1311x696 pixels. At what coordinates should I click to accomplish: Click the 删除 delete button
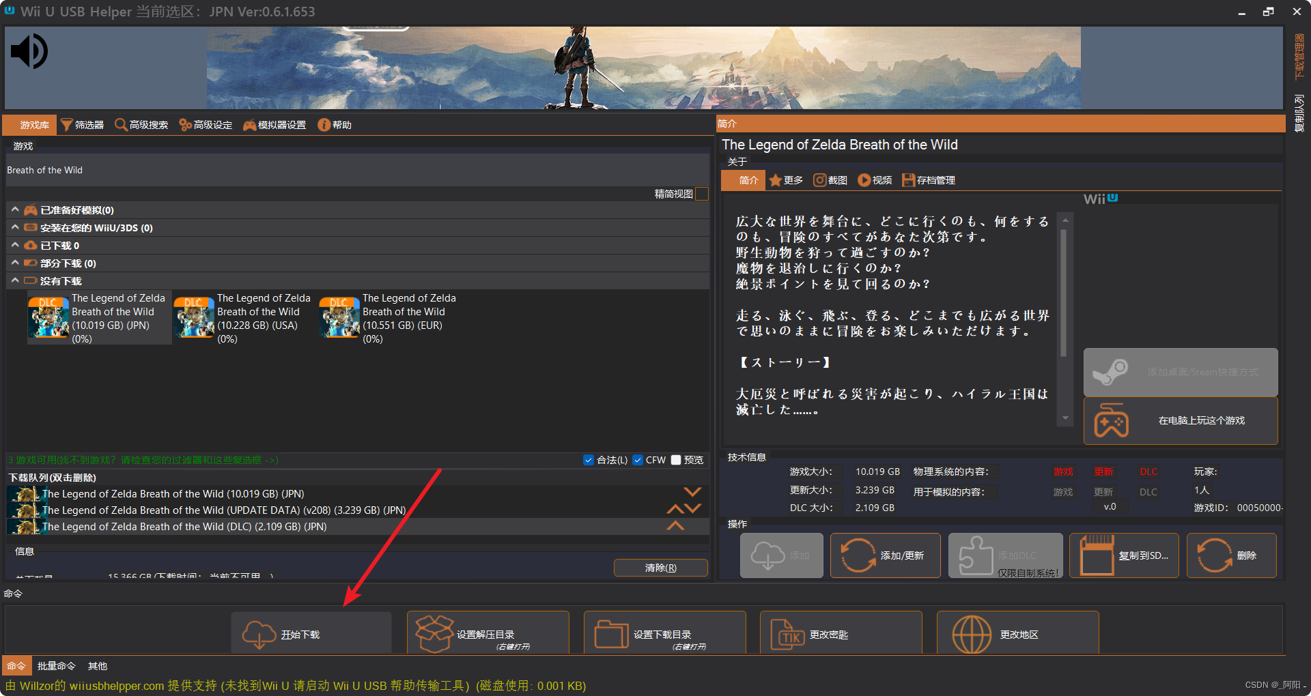[x=1232, y=555]
